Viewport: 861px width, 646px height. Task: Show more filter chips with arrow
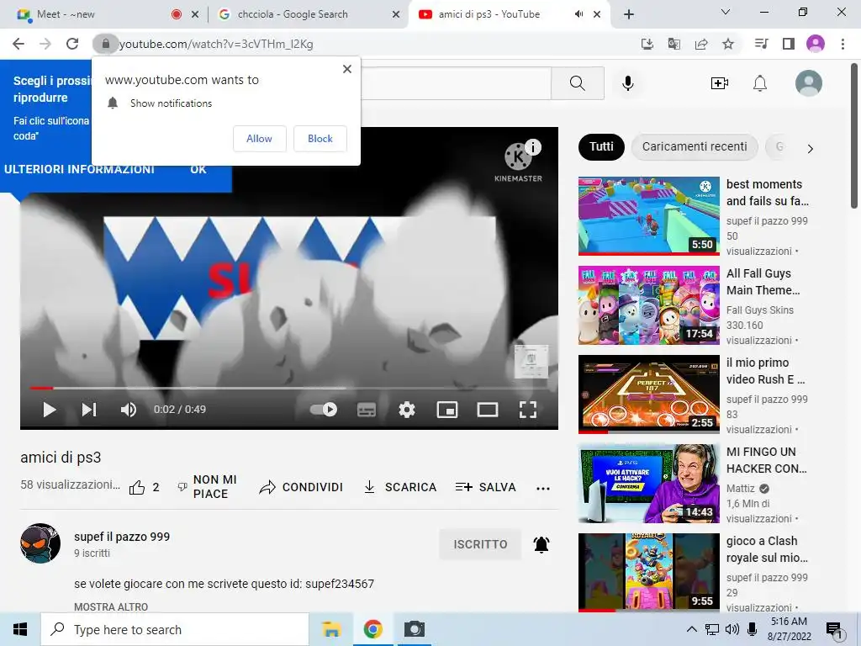[x=810, y=148]
